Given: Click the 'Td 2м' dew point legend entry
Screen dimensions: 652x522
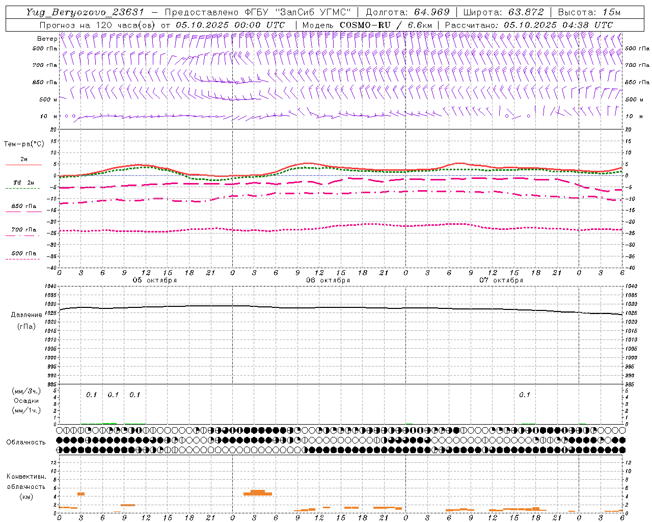Looking at the screenshot, I should pos(23,182).
